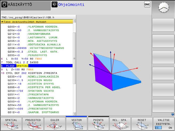The width and height of the screenshot is (175, 131).
Task: Click the Q201=-18 KIERTEEN SYVYYS parameter
Action: click(x=31, y=84)
